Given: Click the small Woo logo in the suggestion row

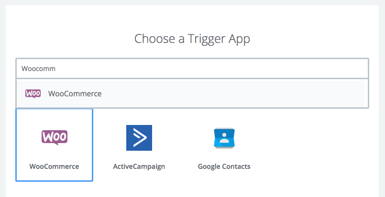Looking at the screenshot, I should [33, 93].
